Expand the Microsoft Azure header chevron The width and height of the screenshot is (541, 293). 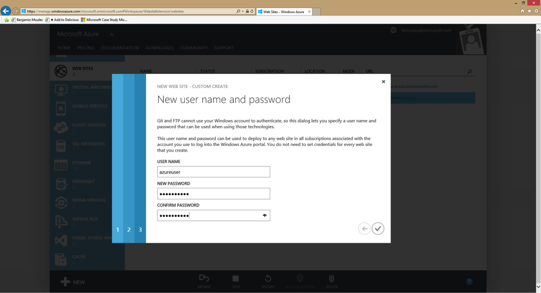(112, 34)
